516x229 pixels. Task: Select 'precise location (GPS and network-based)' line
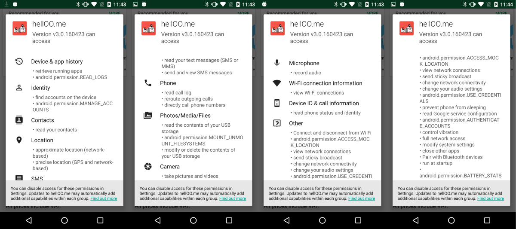click(x=73, y=165)
